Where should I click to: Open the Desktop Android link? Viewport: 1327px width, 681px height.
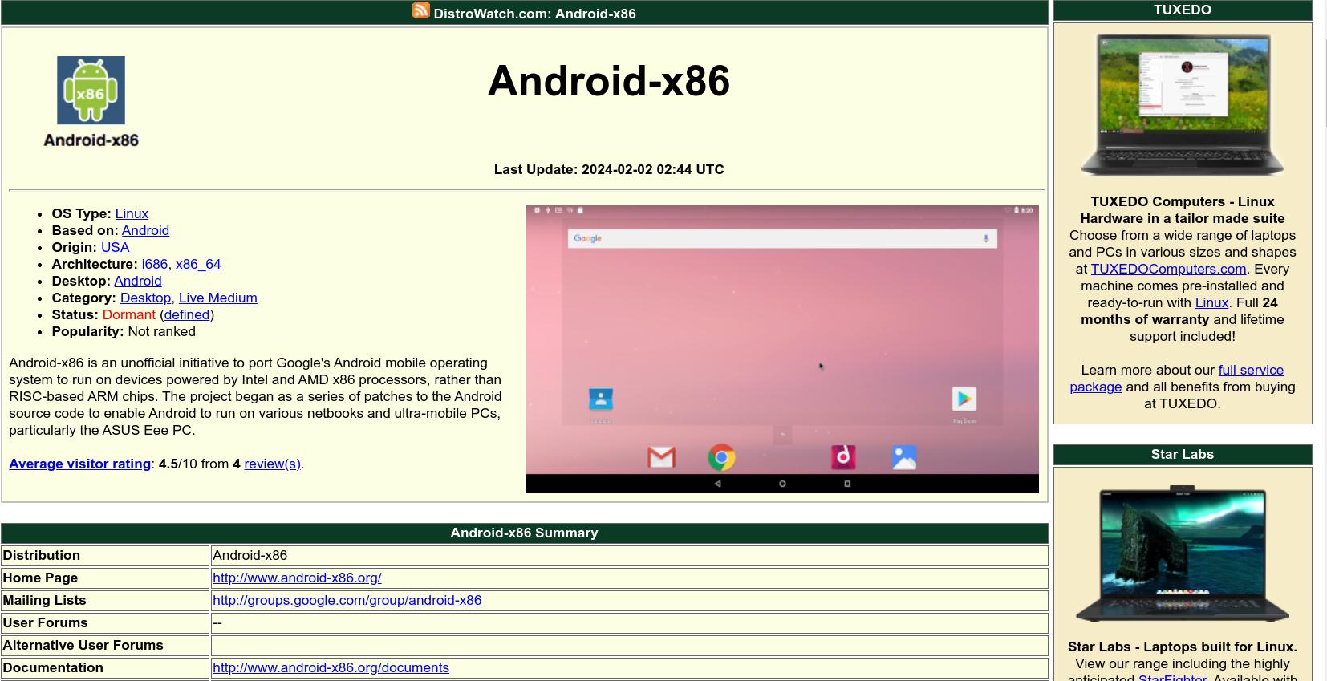click(x=138, y=281)
